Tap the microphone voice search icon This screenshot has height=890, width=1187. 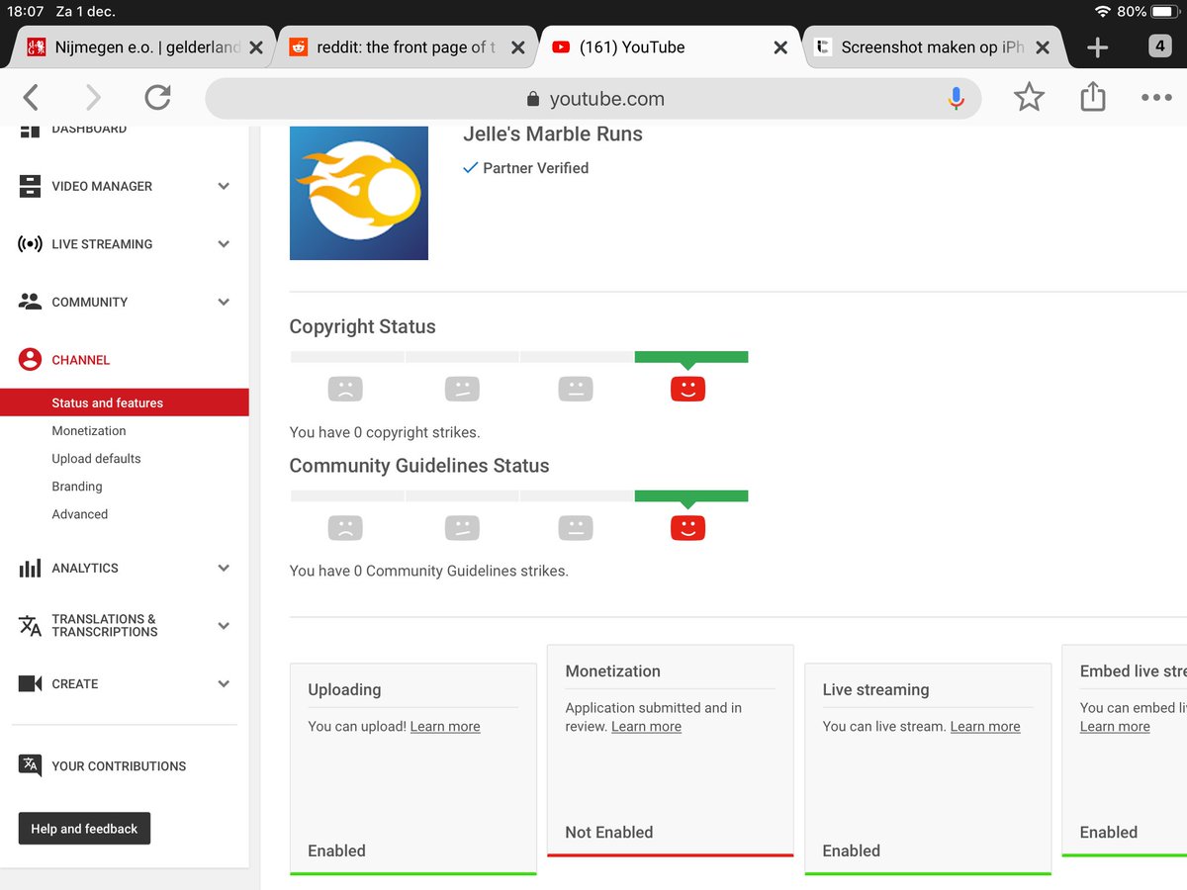click(x=956, y=98)
